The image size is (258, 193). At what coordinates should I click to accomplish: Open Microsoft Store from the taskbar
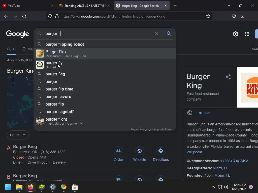pyautogui.click(x=75, y=187)
